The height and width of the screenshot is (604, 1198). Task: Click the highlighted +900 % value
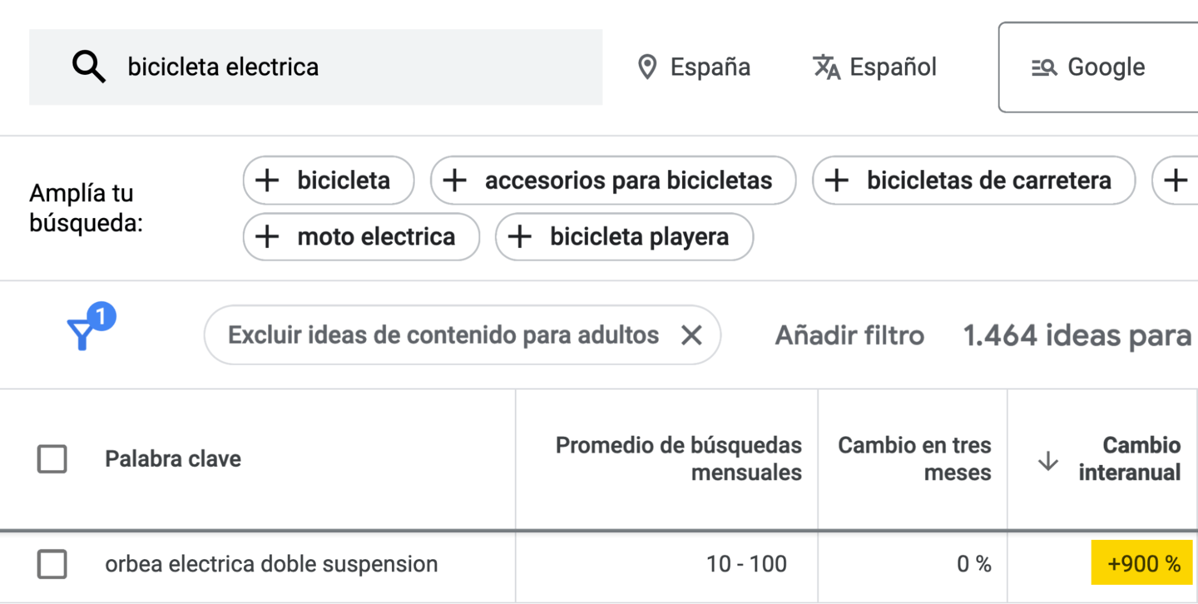pyautogui.click(x=1142, y=563)
